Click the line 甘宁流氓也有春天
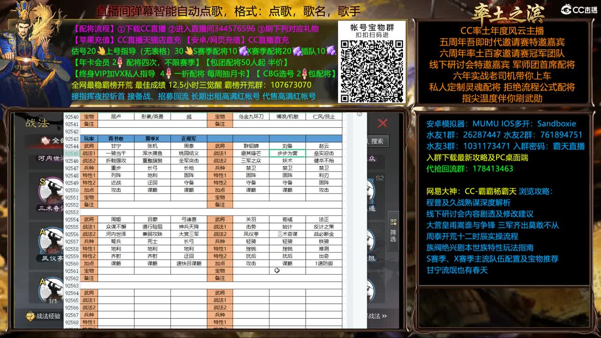The image size is (601, 338). [x=457, y=270]
